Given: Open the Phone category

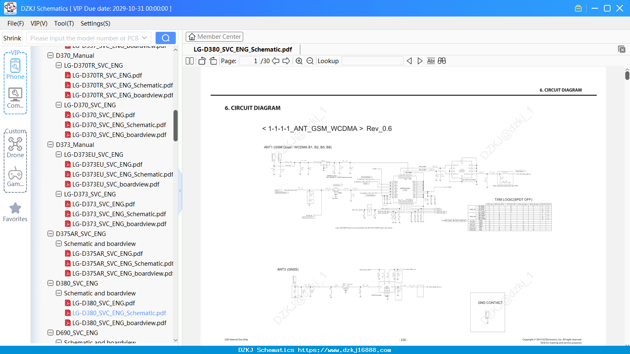Looking at the screenshot, I should [15, 68].
